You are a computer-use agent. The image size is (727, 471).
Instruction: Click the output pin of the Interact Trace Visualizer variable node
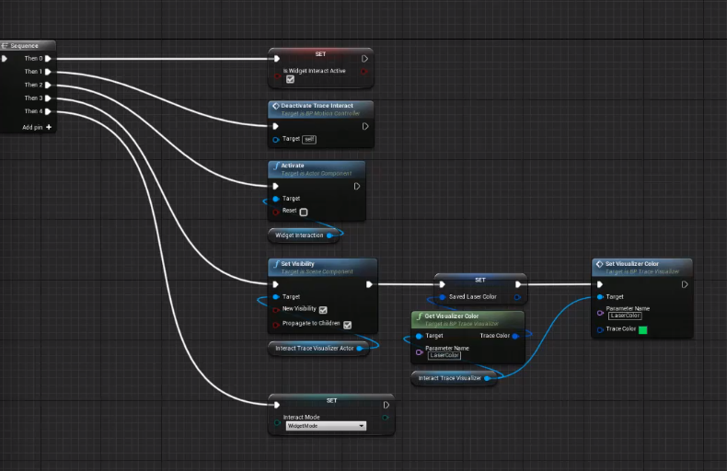point(488,378)
